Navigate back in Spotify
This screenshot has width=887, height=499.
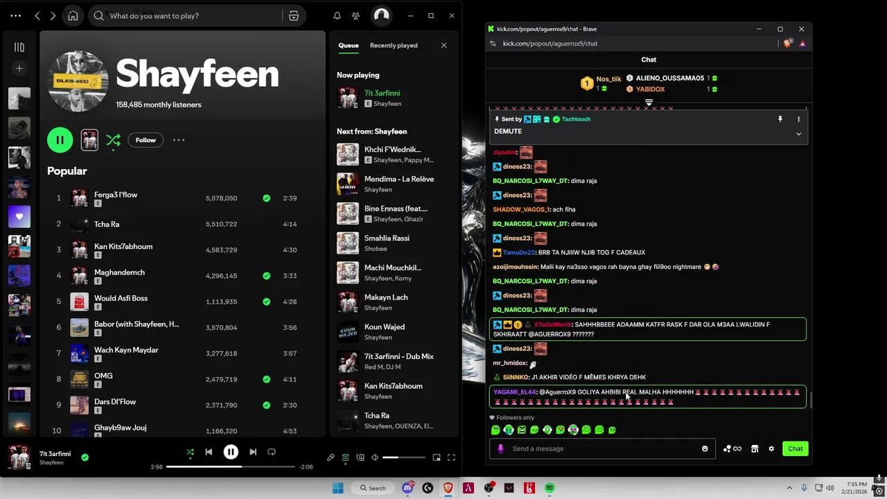[x=37, y=15]
